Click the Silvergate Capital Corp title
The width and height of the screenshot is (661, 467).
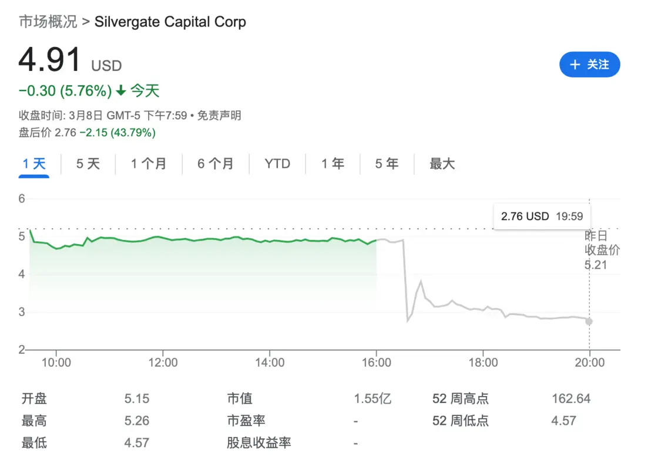pos(170,22)
